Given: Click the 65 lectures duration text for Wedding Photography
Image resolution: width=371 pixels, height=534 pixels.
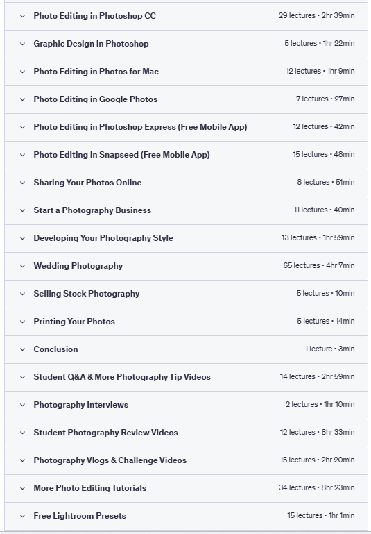Looking at the screenshot, I should point(318,265).
